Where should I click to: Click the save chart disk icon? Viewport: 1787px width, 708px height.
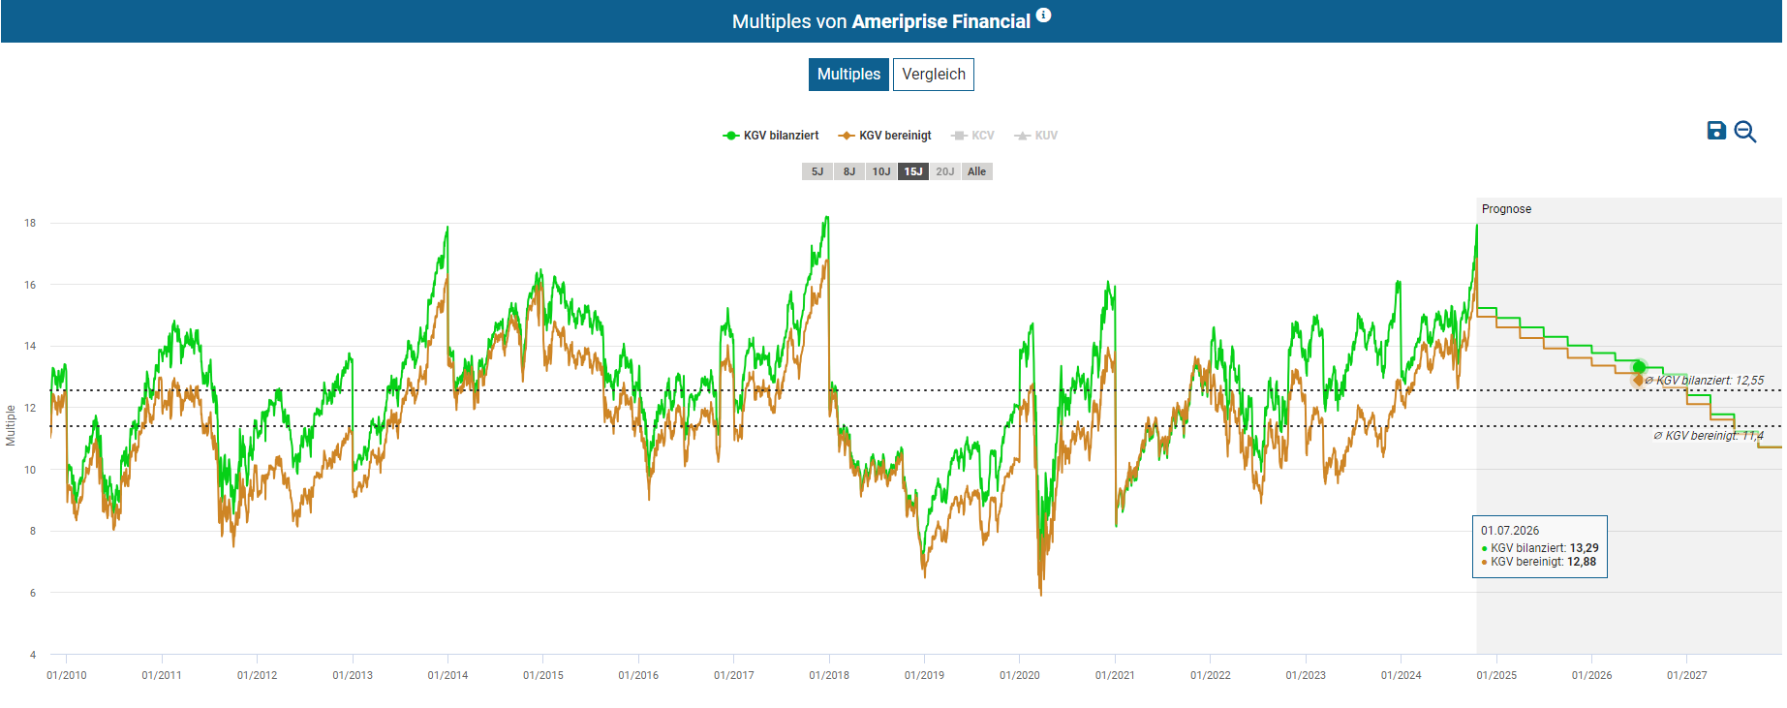click(x=1716, y=131)
